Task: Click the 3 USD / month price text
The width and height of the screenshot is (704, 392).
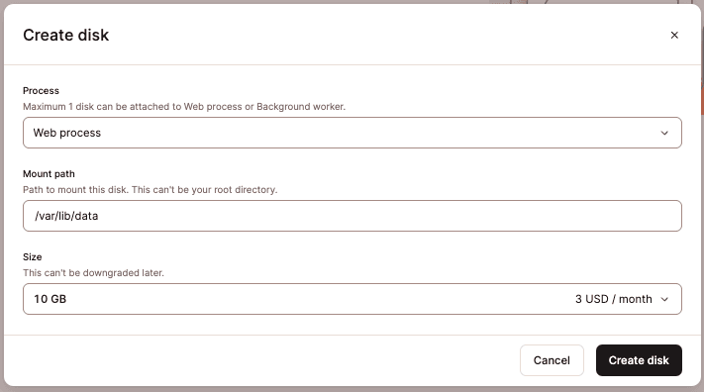Action: [613, 299]
